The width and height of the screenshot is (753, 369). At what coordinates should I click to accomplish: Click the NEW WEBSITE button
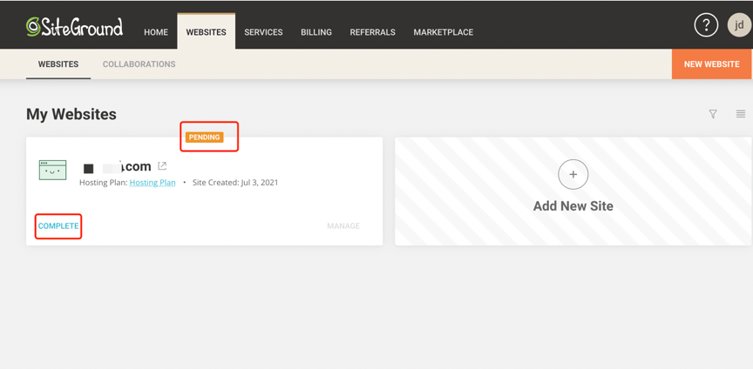[712, 64]
